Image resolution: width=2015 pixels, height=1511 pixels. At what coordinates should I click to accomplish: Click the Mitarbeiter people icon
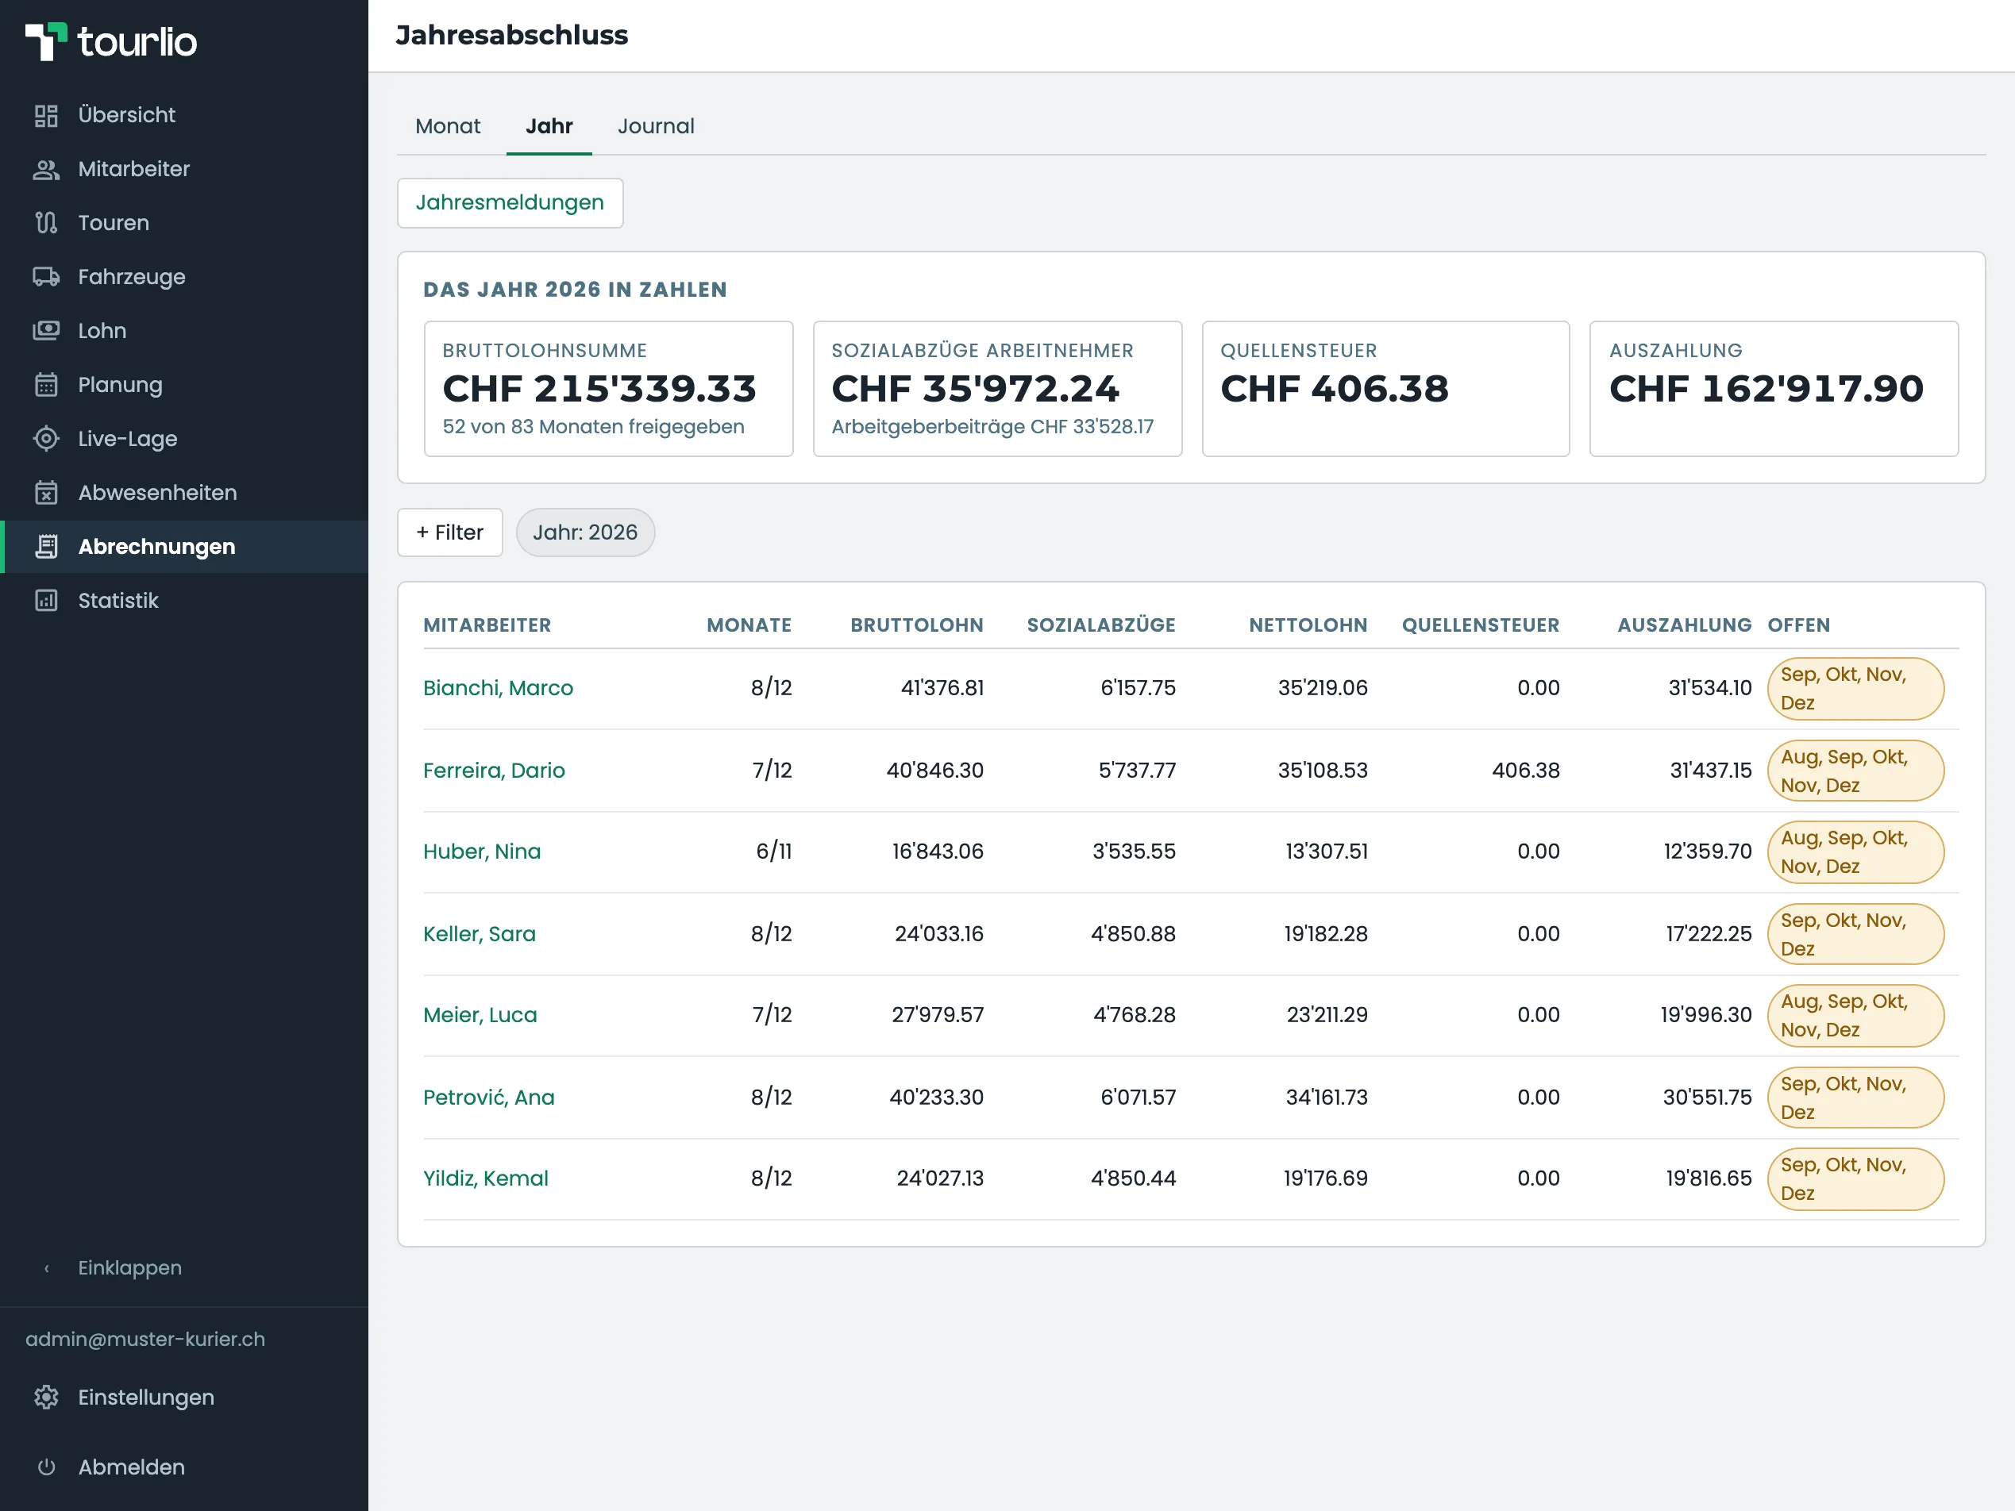click(x=47, y=169)
